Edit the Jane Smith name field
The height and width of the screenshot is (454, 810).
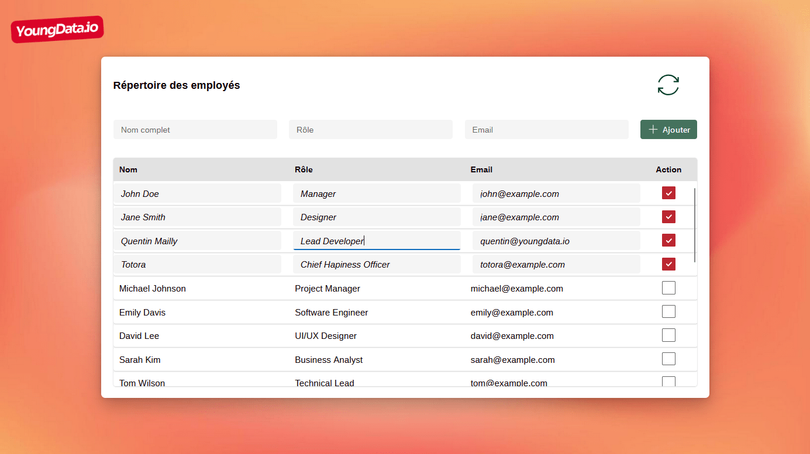pyautogui.click(x=197, y=217)
